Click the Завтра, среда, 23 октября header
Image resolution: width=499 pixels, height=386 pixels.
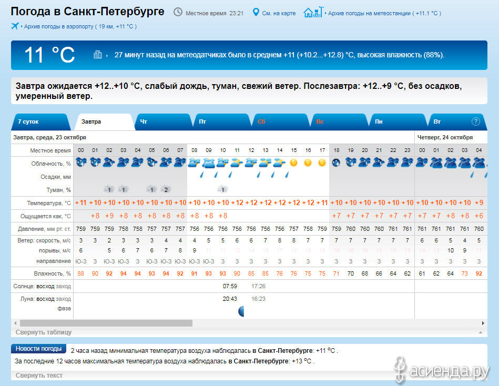[49, 137]
